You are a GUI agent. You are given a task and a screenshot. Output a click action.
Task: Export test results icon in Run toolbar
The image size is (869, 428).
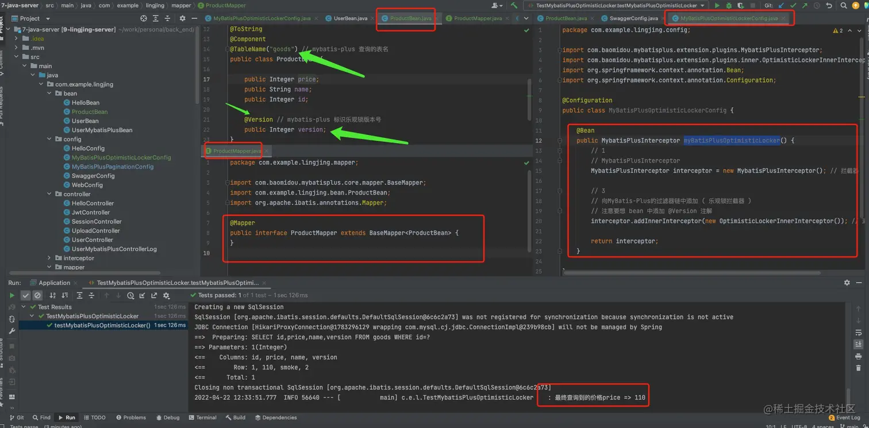pos(154,295)
